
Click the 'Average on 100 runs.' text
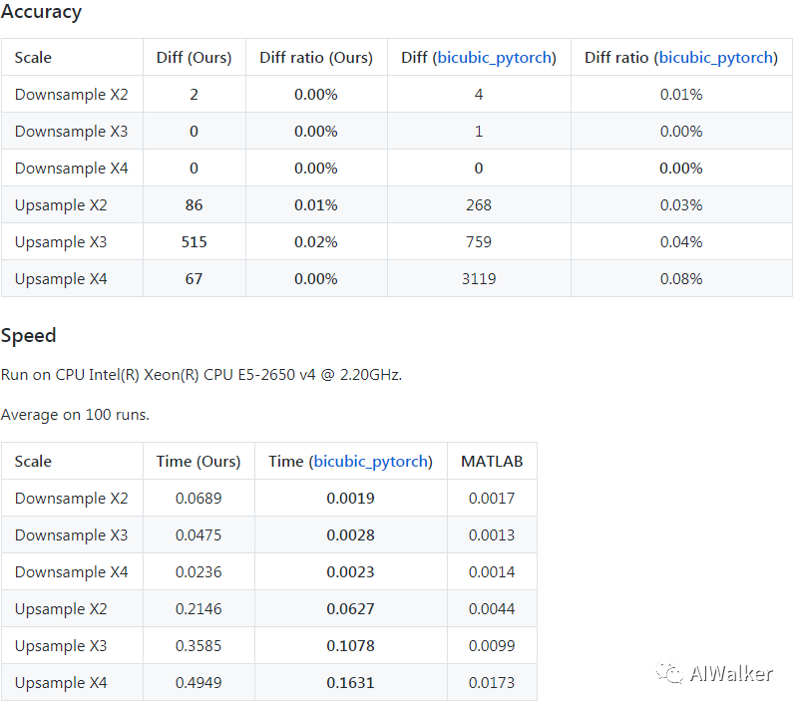[x=76, y=415]
